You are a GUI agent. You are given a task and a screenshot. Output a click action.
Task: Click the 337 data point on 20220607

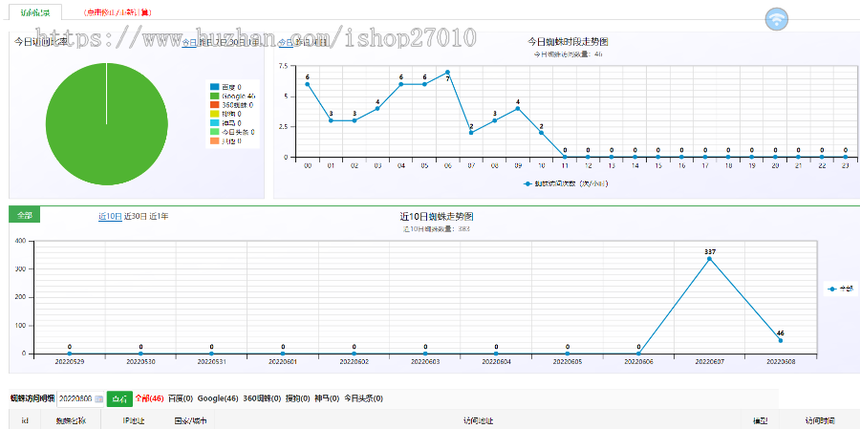(710, 258)
